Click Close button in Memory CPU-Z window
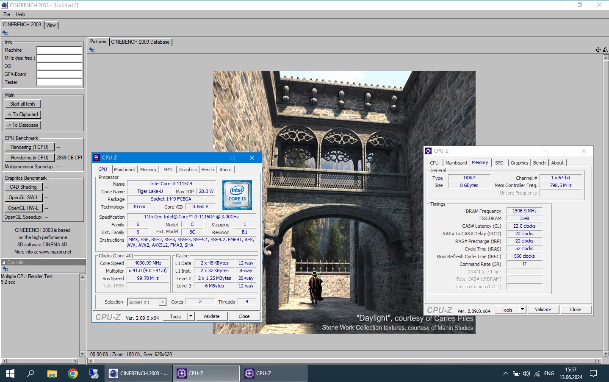Viewport: 609px width, 382px height. [x=576, y=310]
